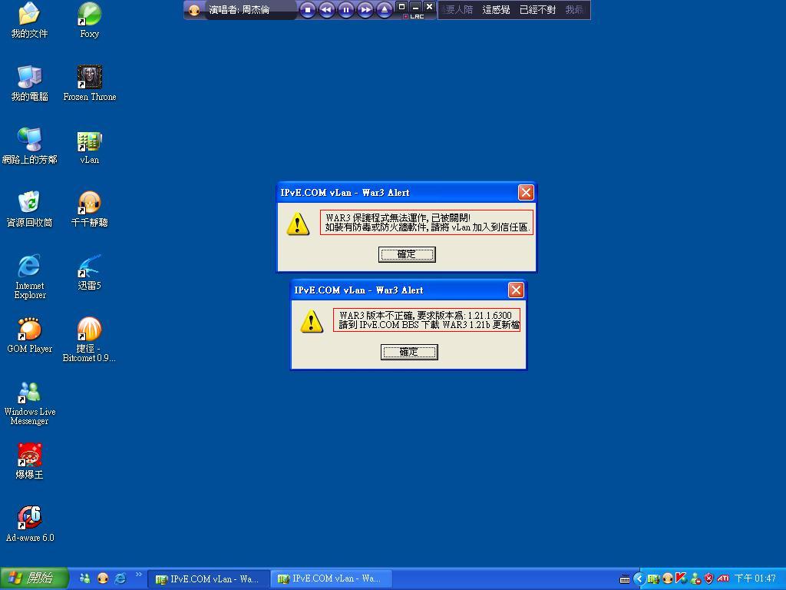Expand the Quick Launch overflow chevron
This screenshot has height=590, width=786.
tap(139, 575)
